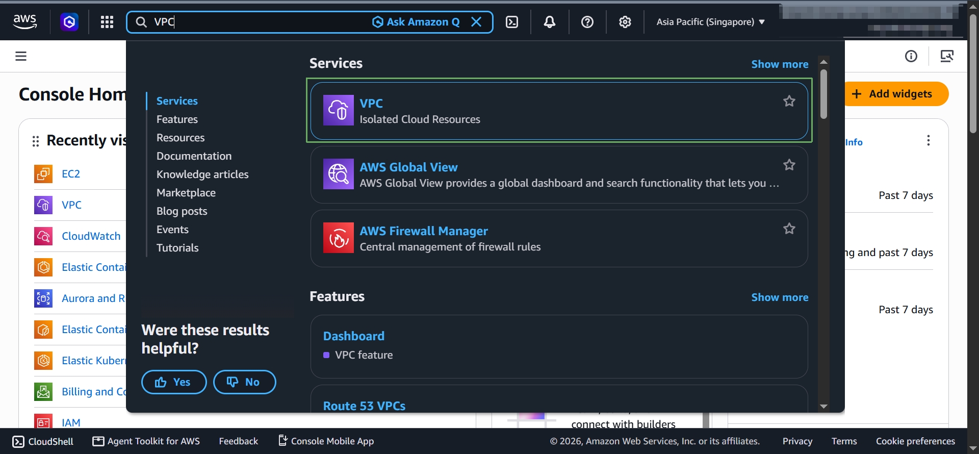
Task: Click the CloudWatch icon in Recently visited
Action: click(43, 236)
